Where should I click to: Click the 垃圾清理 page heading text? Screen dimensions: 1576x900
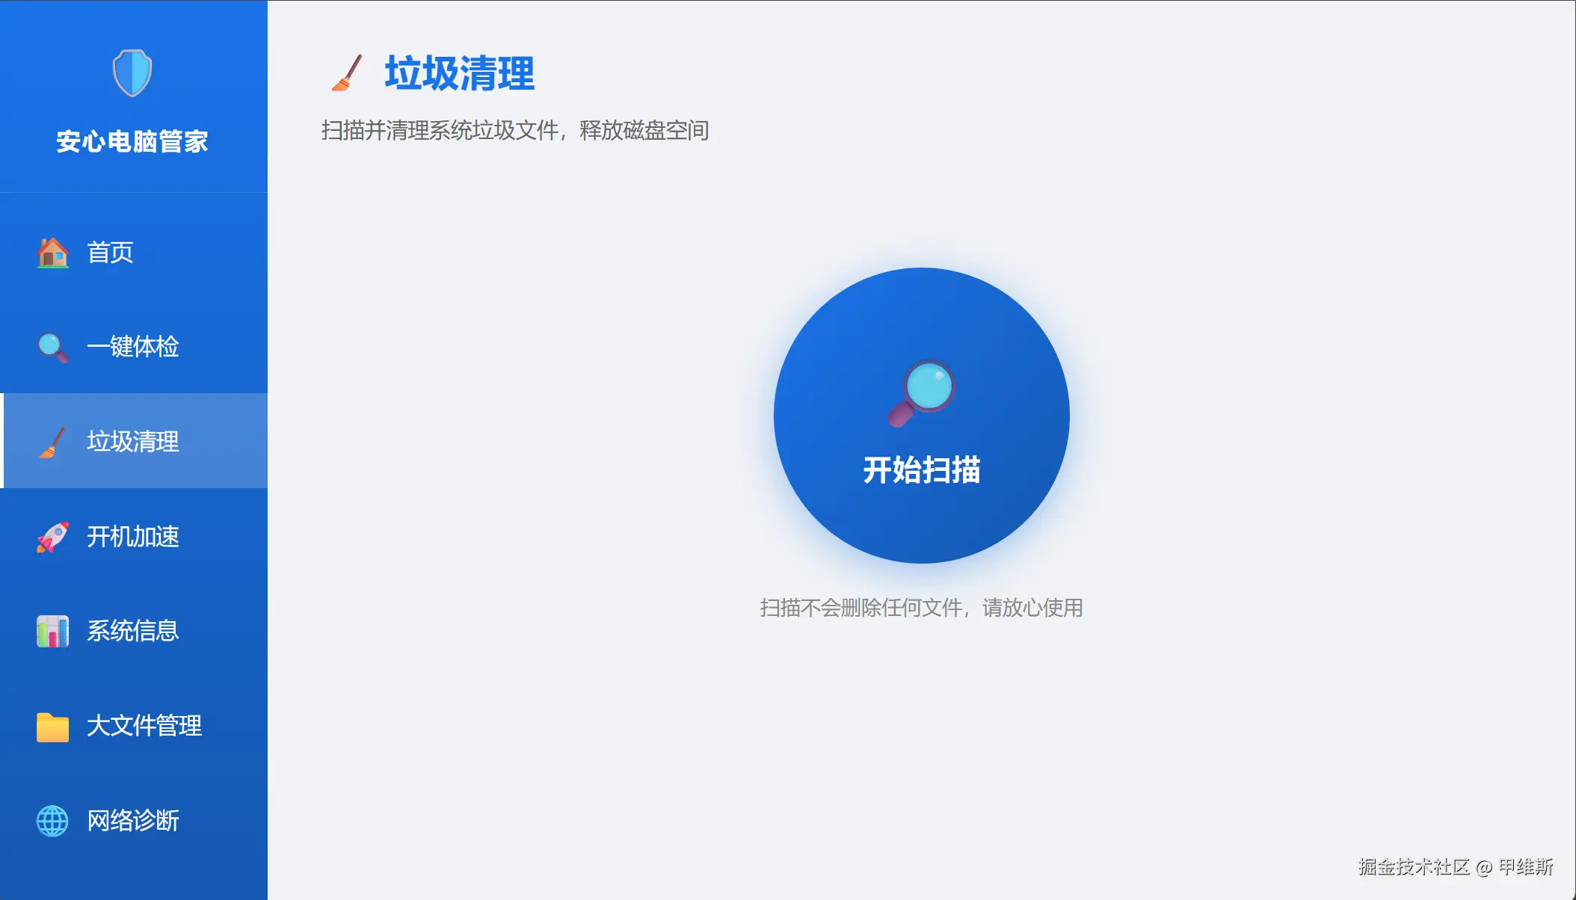pyautogui.click(x=459, y=73)
